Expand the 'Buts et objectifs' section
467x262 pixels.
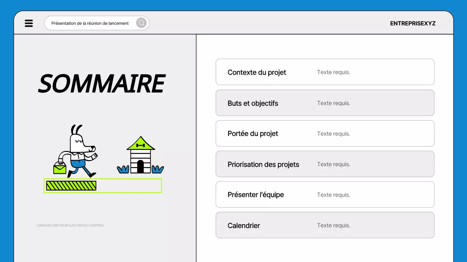[x=253, y=103]
